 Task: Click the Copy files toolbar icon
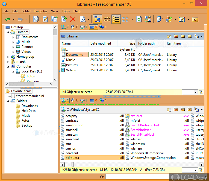[x=55, y=19]
